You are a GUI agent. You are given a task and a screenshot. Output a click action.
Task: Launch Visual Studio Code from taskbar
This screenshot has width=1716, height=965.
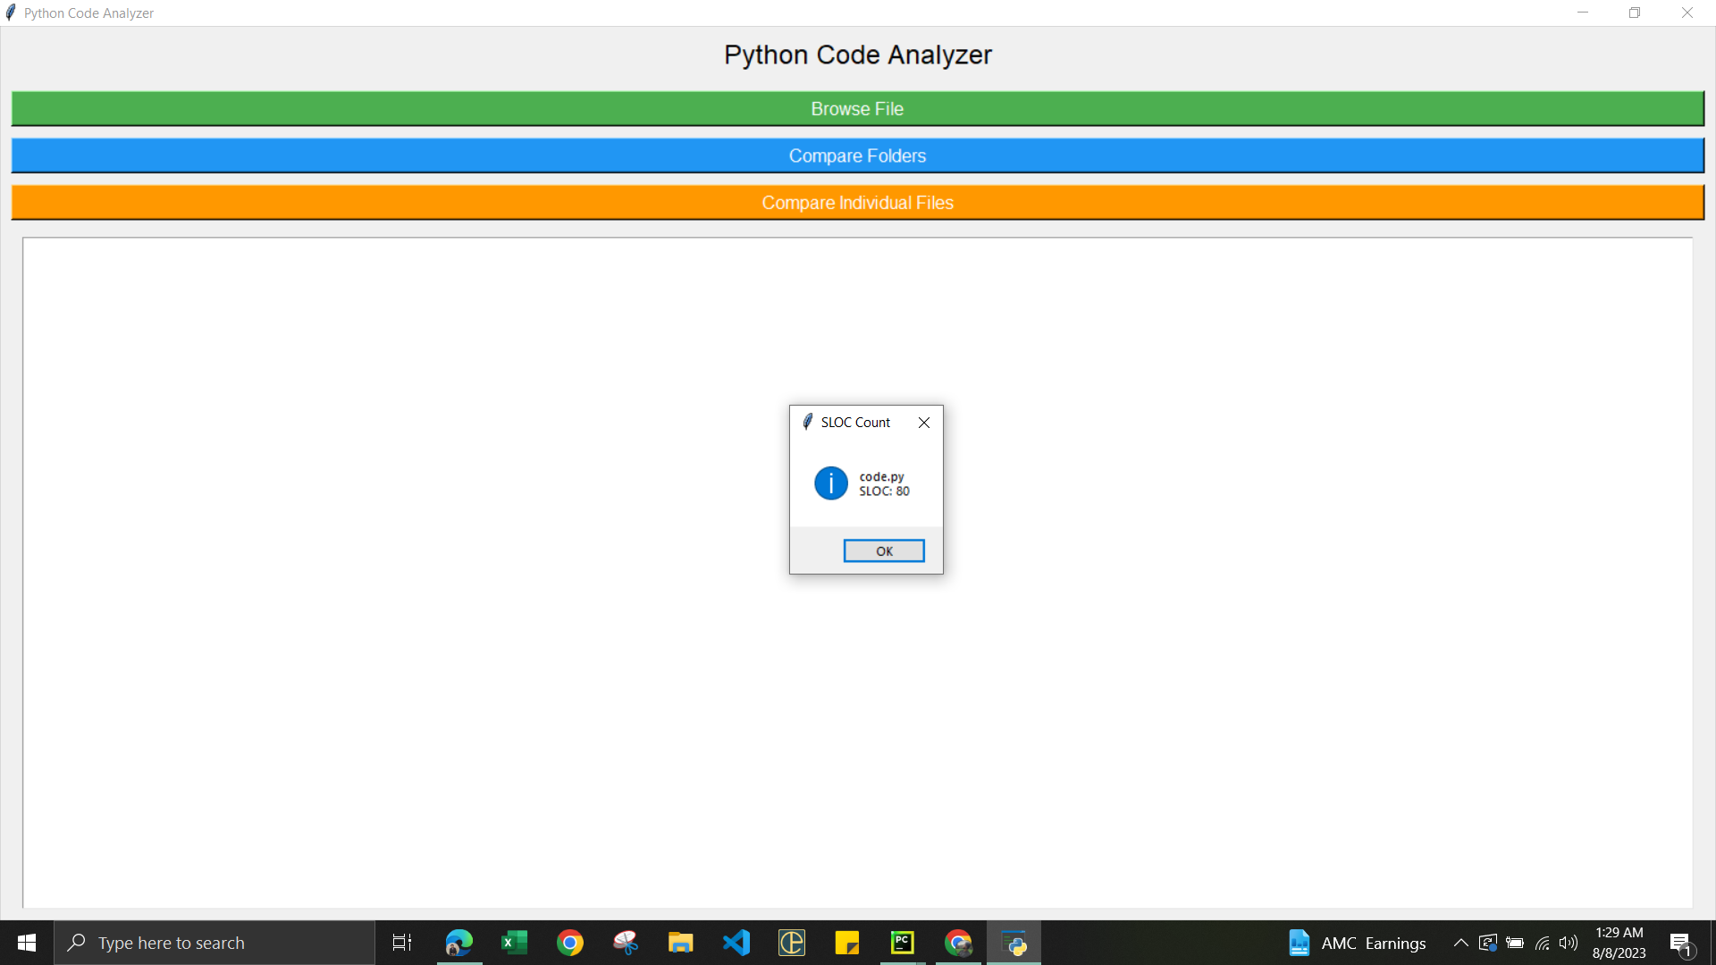pyautogui.click(x=736, y=943)
